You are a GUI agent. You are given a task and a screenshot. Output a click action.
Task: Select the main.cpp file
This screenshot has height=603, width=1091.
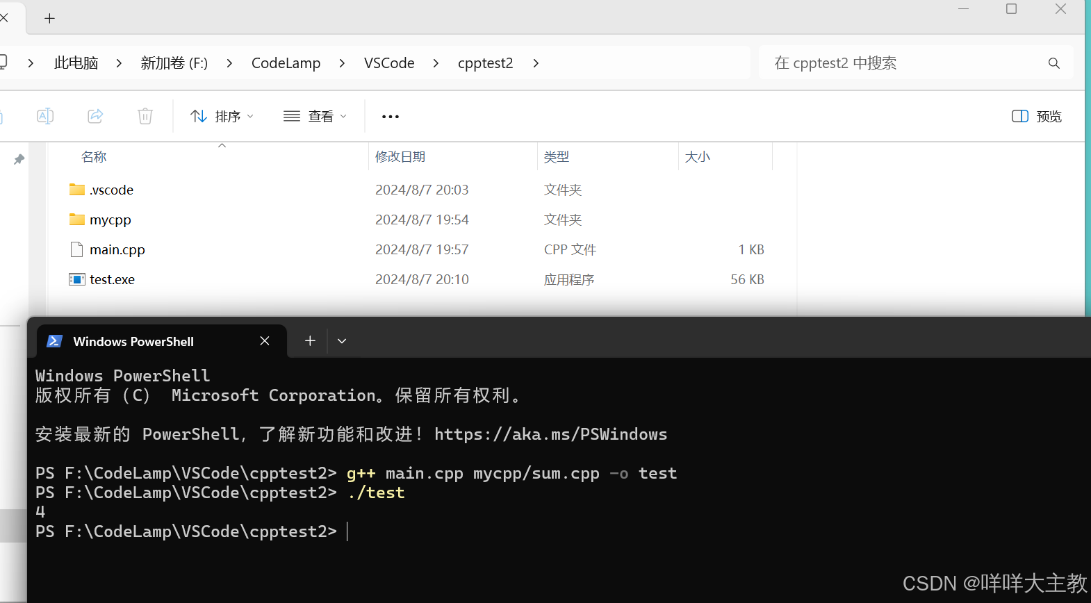[x=117, y=249]
